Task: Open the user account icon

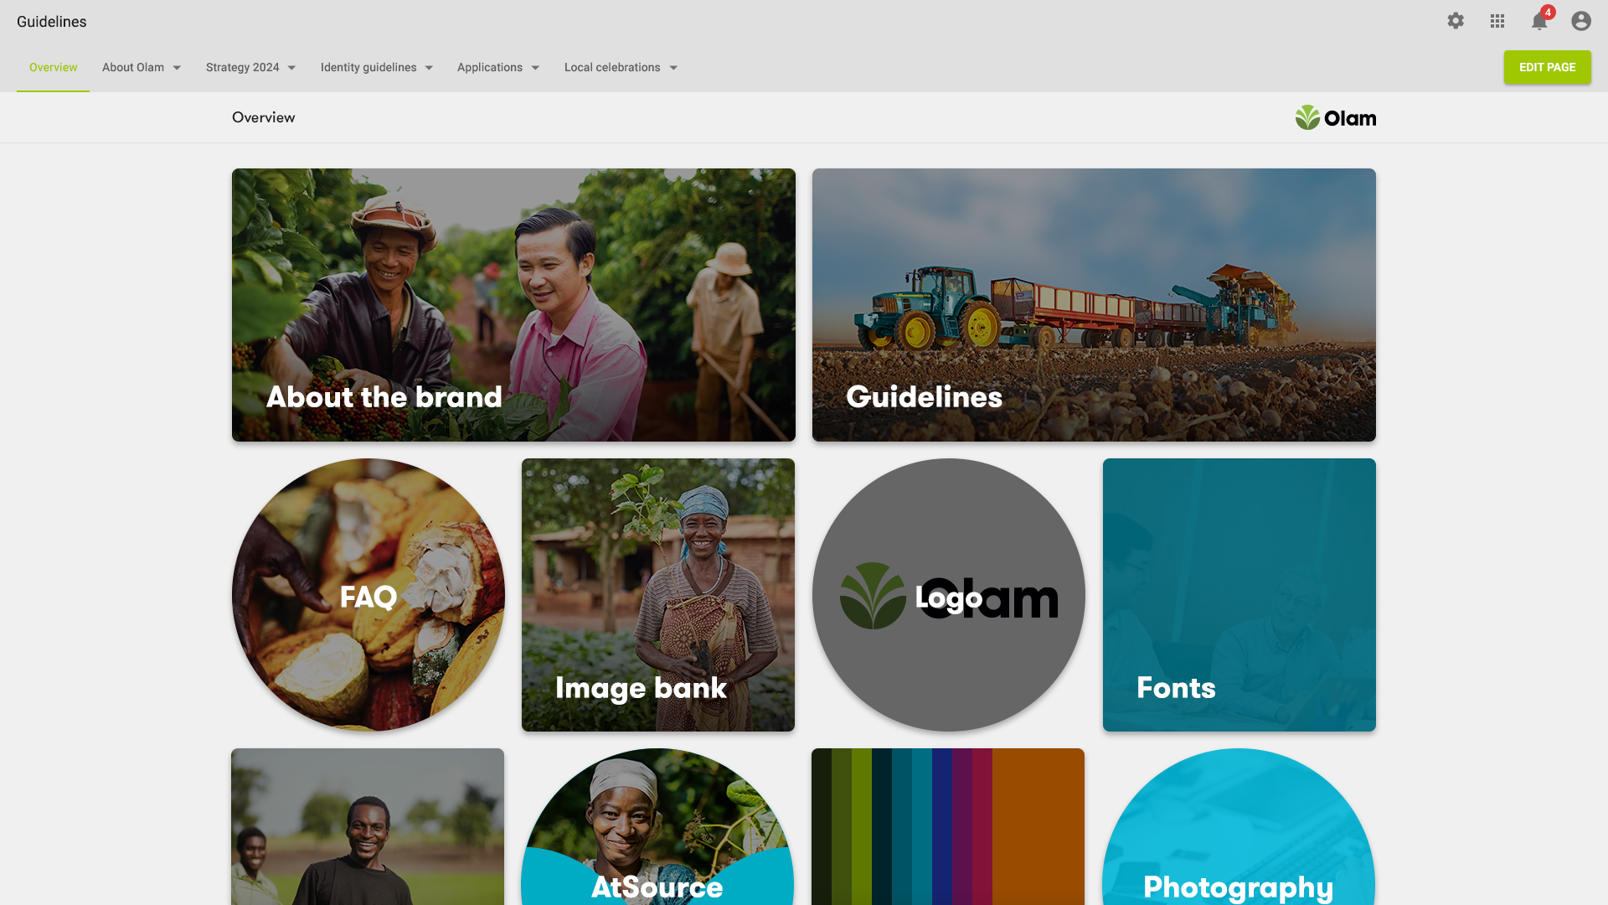Action: coord(1581,21)
